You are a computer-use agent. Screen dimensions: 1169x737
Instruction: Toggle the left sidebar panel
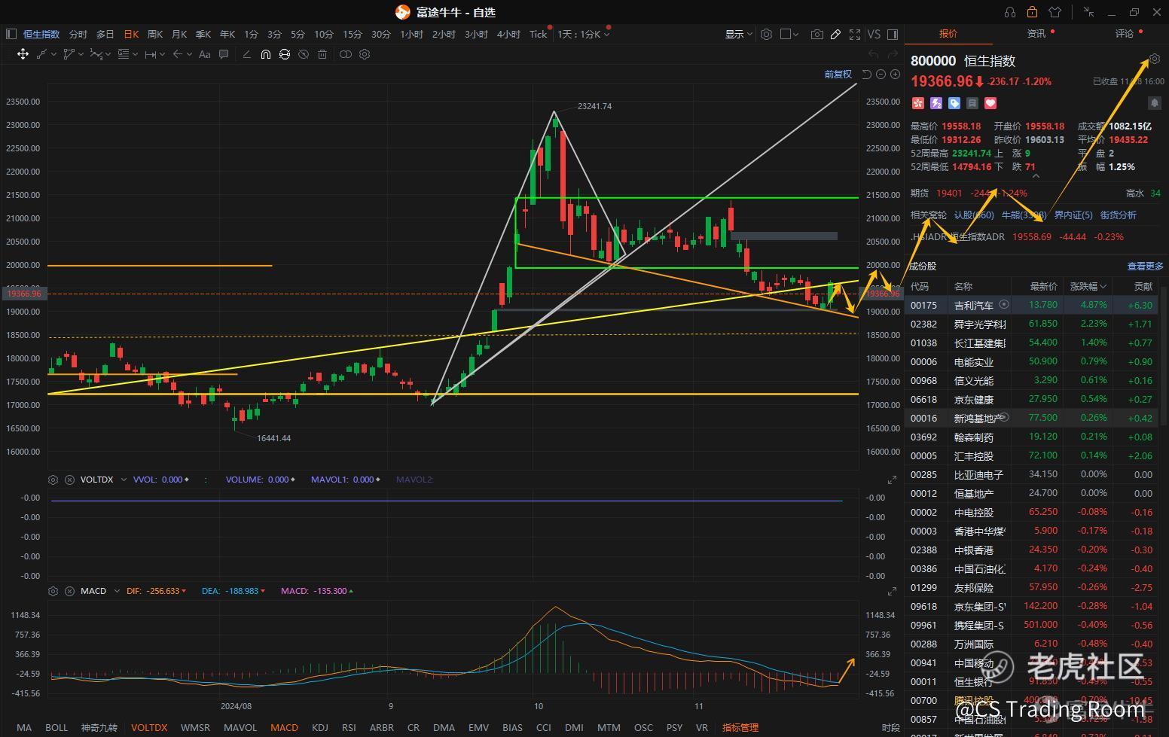click(x=11, y=34)
